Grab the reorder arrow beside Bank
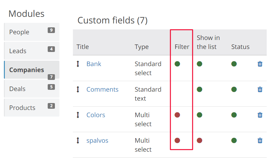This screenshot has height=158, width=270. [78, 64]
